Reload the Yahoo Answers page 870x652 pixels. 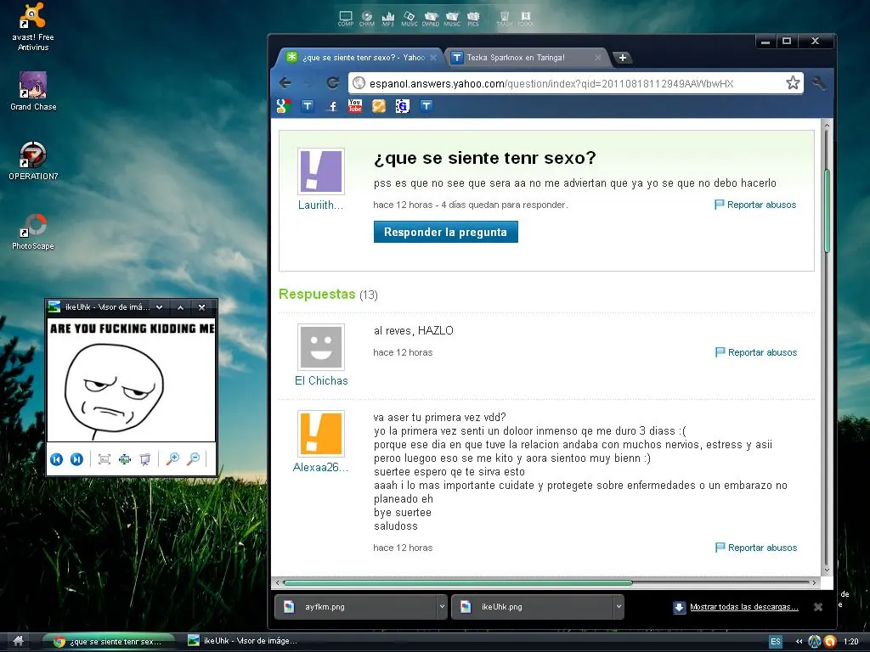point(333,83)
